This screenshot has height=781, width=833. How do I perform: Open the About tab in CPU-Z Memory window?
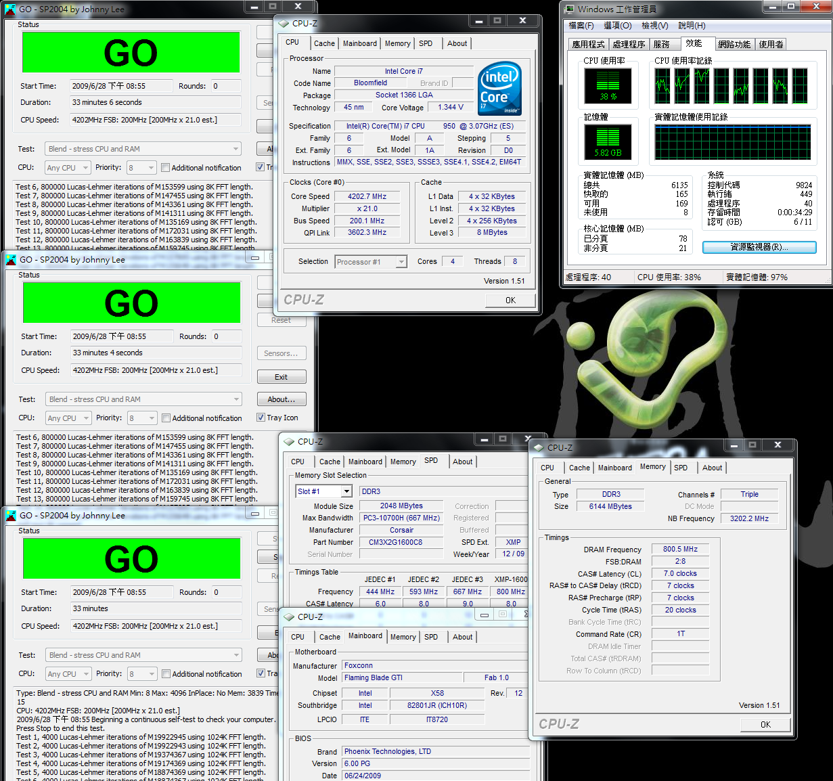coord(712,468)
